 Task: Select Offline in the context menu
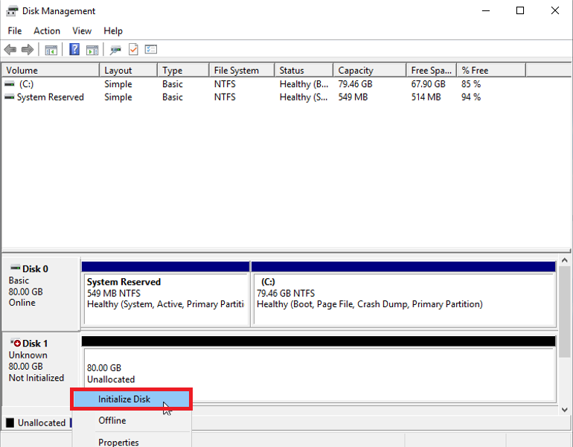coord(112,420)
